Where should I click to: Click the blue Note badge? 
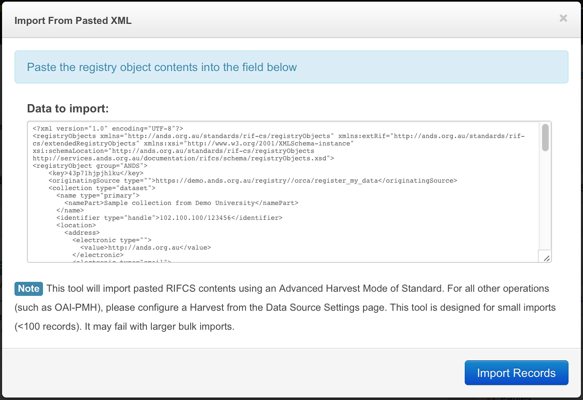point(29,288)
